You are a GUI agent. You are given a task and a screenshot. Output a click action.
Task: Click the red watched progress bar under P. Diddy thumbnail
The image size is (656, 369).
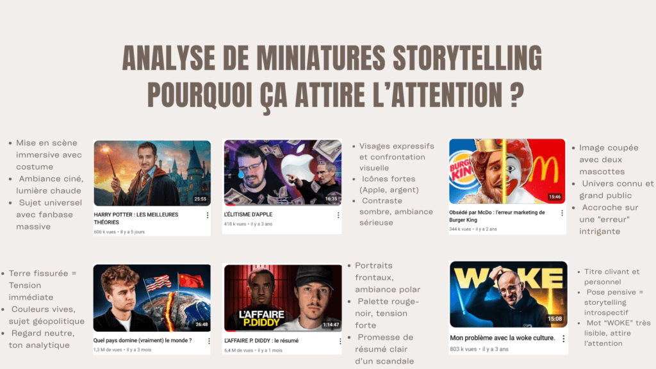tap(230, 331)
